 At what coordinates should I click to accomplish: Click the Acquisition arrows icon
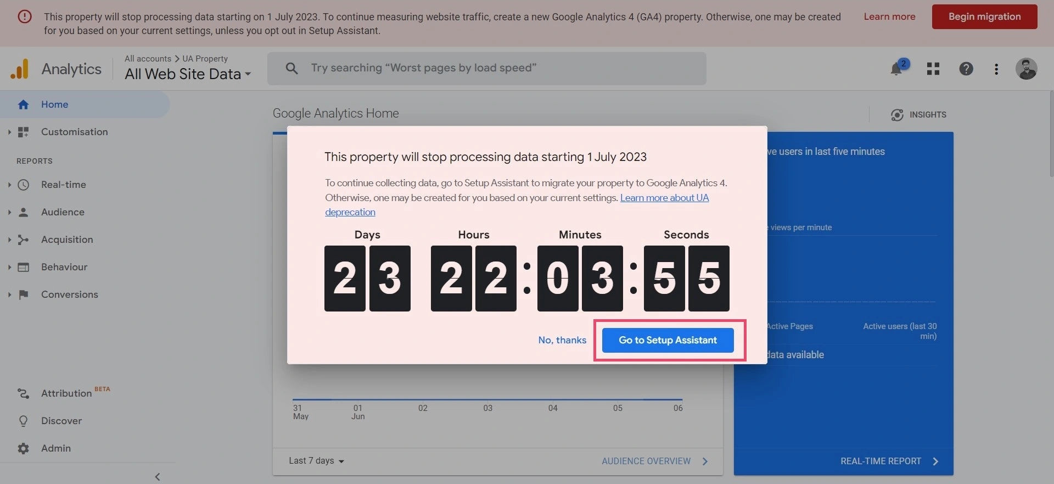click(x=23, y=240)
